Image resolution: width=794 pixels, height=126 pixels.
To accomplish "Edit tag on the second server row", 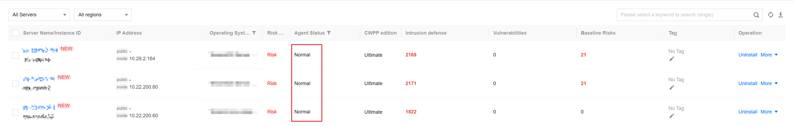I will 672,87.
